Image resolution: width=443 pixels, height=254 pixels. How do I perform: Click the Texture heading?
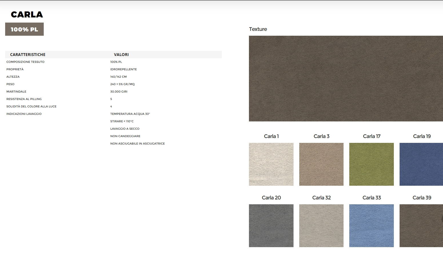pos(258,29)
